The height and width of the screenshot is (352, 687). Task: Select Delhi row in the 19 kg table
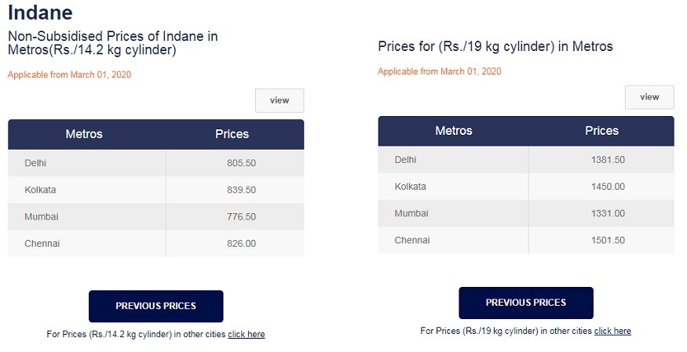pyautogui.click(x=526, y=160)
